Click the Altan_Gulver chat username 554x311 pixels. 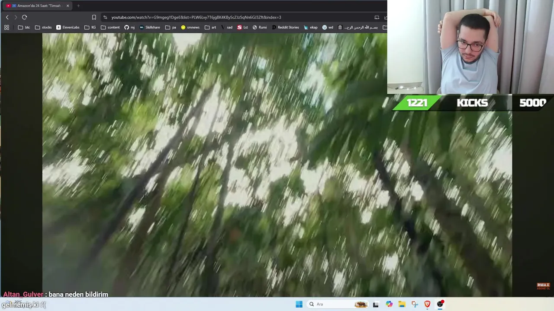[23, 295]
